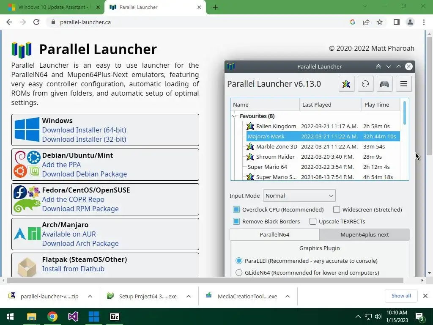Select the ParaLLEl graphics plugin radio button
The height and width of the screenshot is (325, 433).
click(x=239, y=261)
